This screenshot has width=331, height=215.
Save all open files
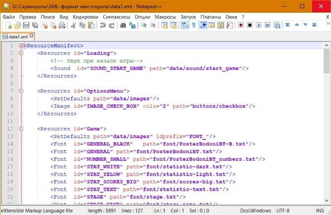point(35,26)
